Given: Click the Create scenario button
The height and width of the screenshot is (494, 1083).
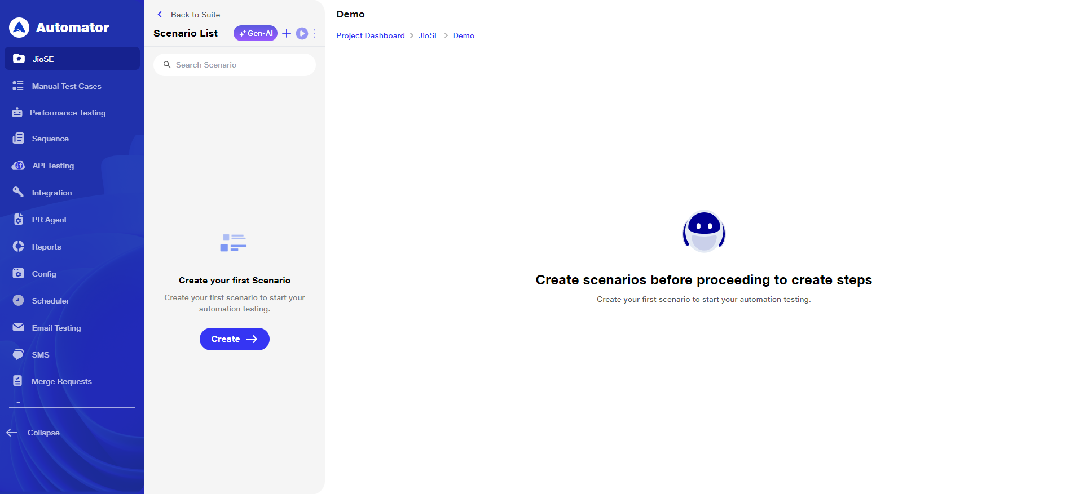Looking at the screenshot, I should pos(234,339).
